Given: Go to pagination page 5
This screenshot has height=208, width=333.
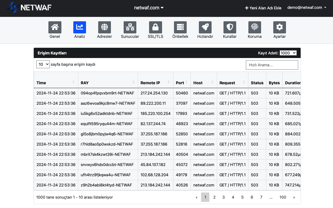Looking at the screenshot, I should (242, 197).
